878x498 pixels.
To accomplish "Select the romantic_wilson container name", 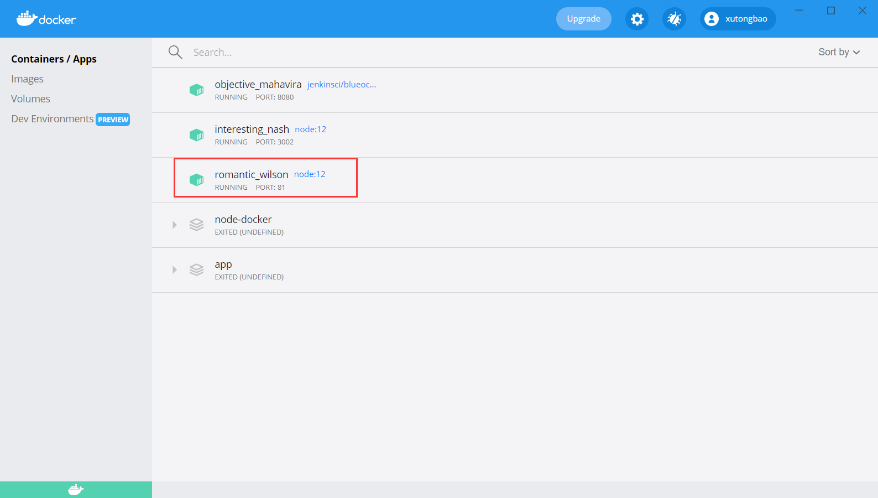I will click(x=251, y=175).
